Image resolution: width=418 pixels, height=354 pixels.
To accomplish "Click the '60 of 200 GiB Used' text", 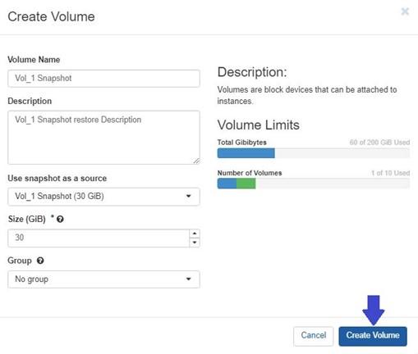I will pyautogui.click(x=379, y=143).
